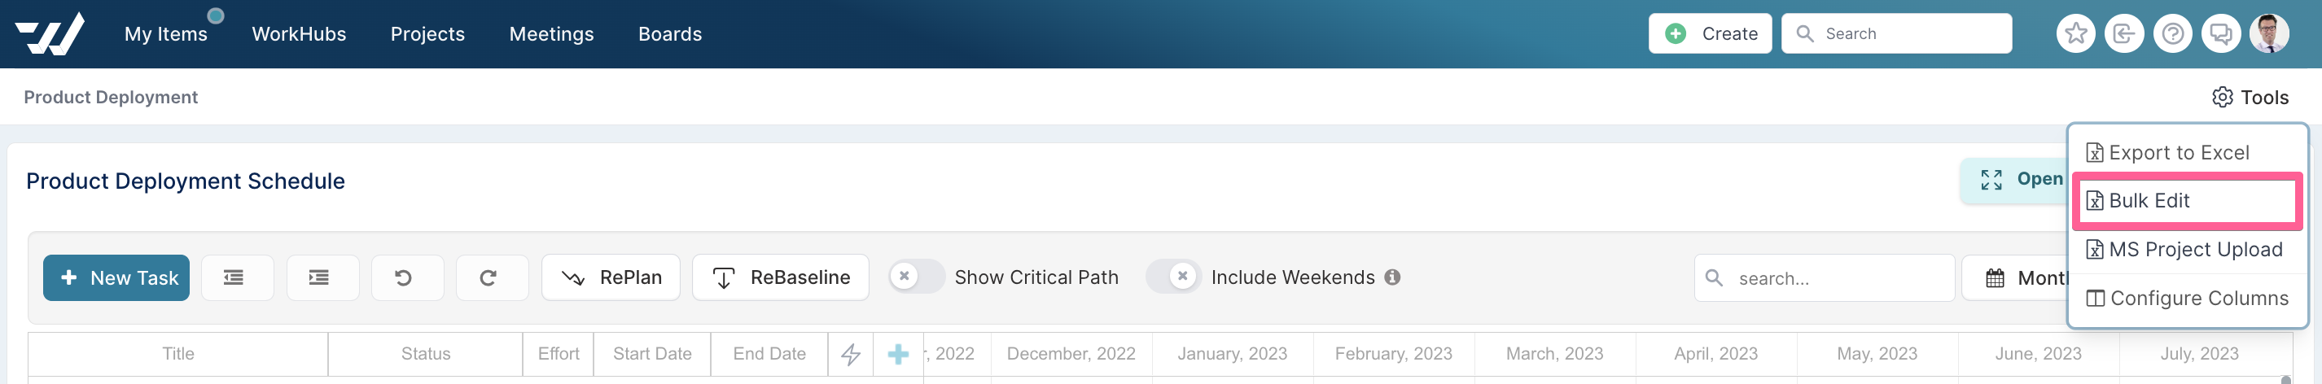The height and width of the screenshot is (384, 2322).
Task: Click the lightning bolt column header
Action: pyautogui.click(x=850, y=354)
